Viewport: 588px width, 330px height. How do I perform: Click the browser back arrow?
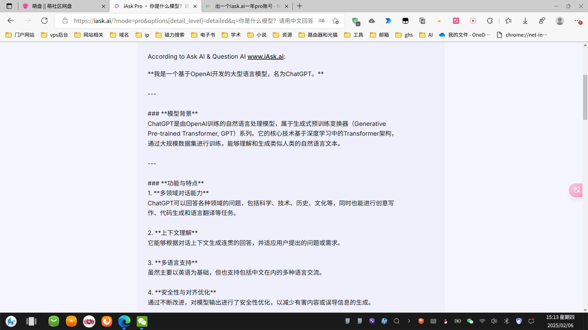(x=11, y=21)
